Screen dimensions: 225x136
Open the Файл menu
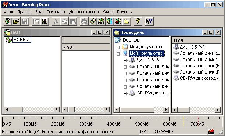click(8, 12)
